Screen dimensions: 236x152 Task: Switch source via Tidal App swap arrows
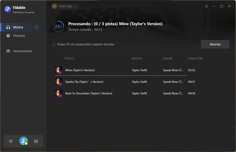point(75,6)
